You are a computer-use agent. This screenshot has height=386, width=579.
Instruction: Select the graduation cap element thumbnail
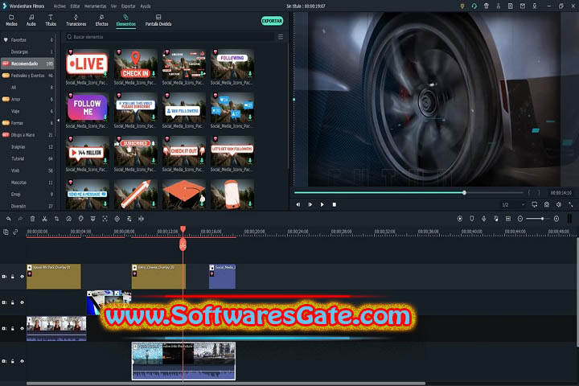[x=184, y=195]
